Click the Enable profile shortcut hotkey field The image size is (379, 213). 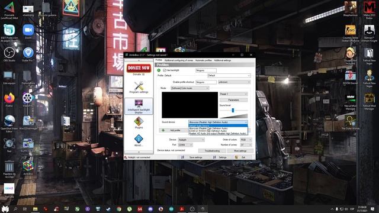(x=206, y=82)
